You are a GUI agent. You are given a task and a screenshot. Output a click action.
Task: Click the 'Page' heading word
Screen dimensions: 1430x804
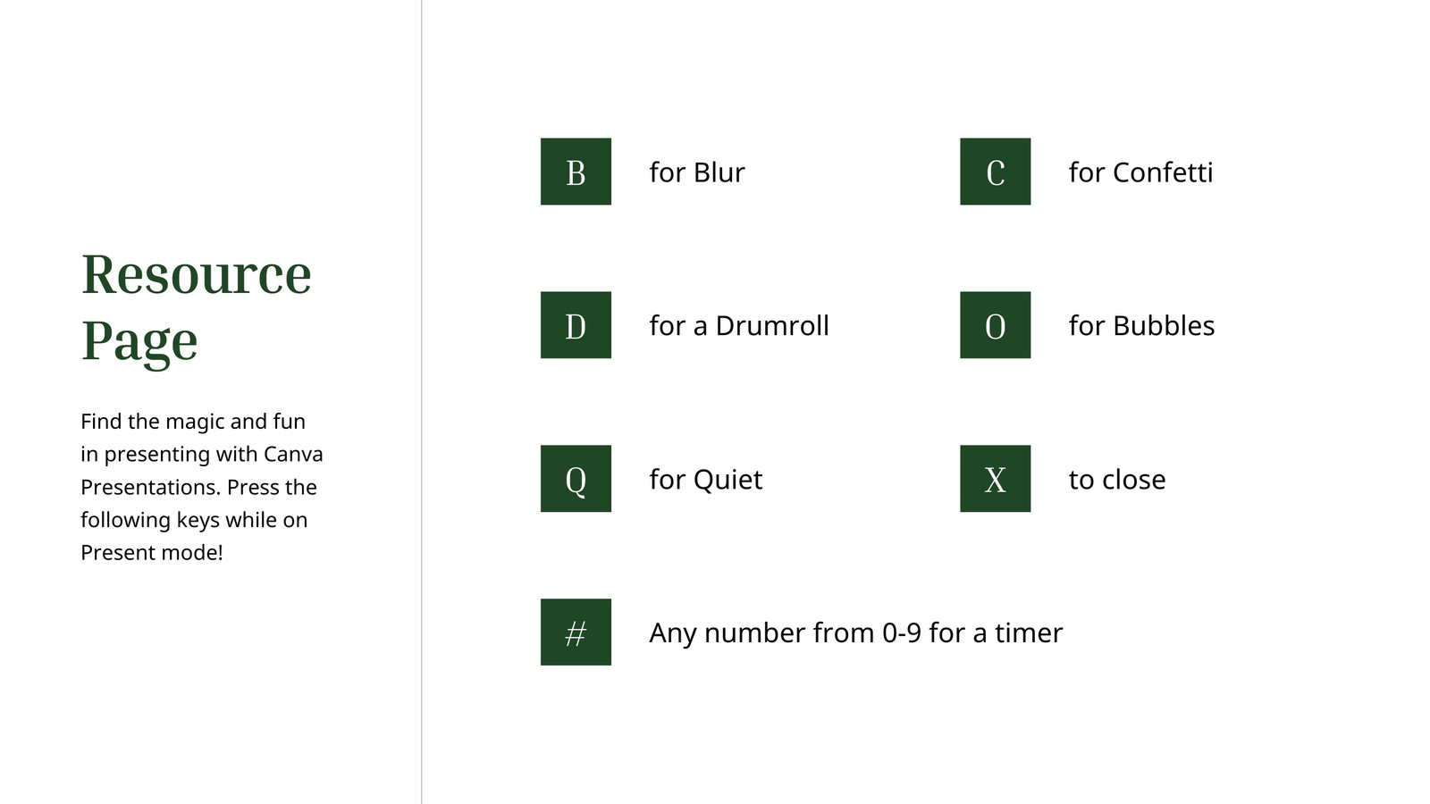[x=139, y=341]
